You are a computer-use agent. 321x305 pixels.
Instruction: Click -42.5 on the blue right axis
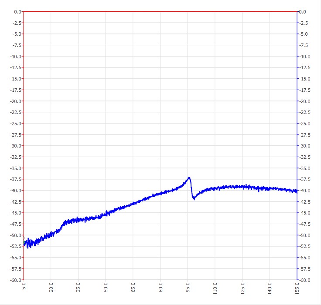pos(305,202)
